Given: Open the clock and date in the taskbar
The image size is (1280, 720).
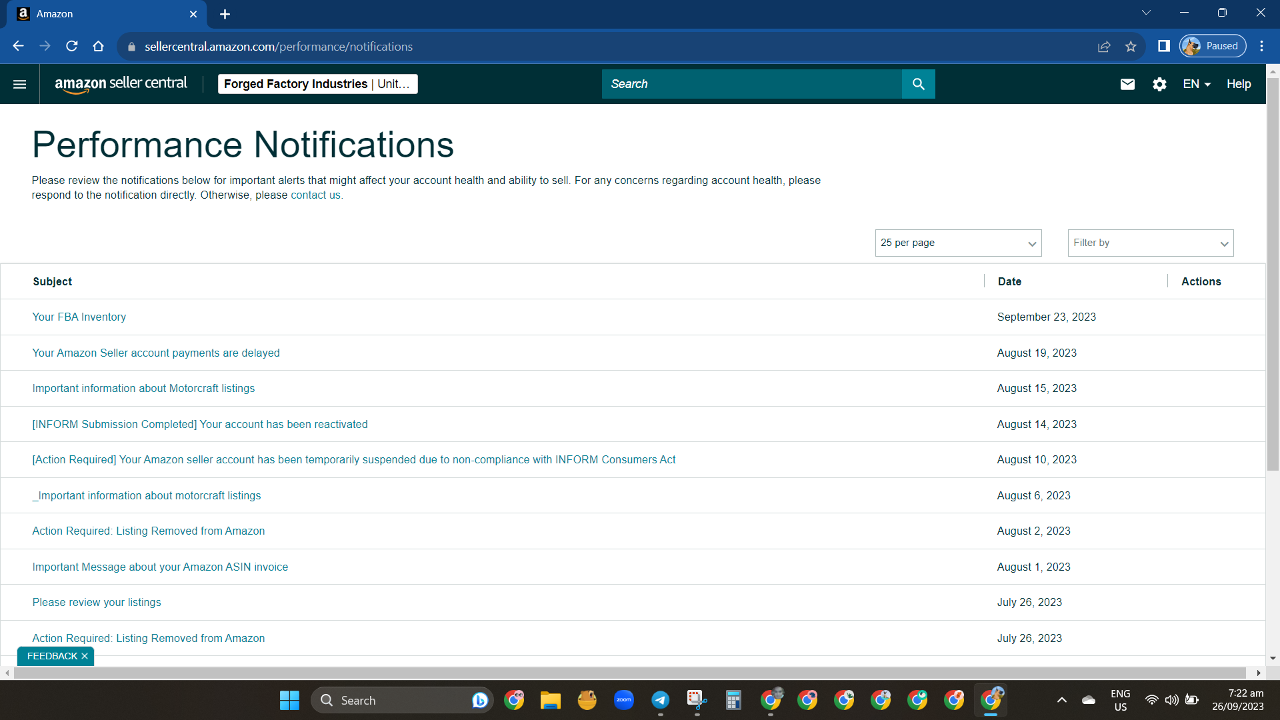Looking at the screenshot, I should click(1238, 700).
